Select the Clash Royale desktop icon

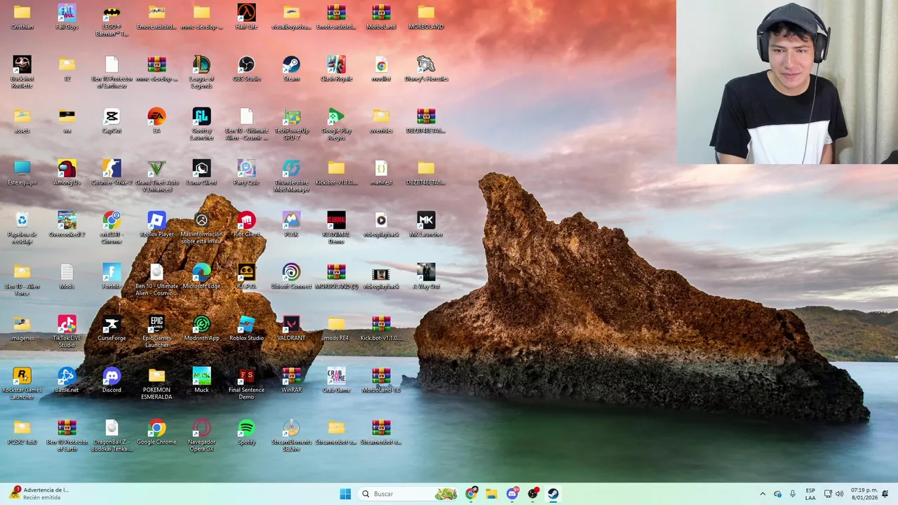[x=336, y=69]
